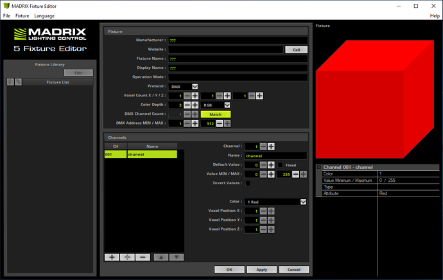Increase Voxel Position X value
This screenshot has width=443, height=280.
[x=271, y=211]
